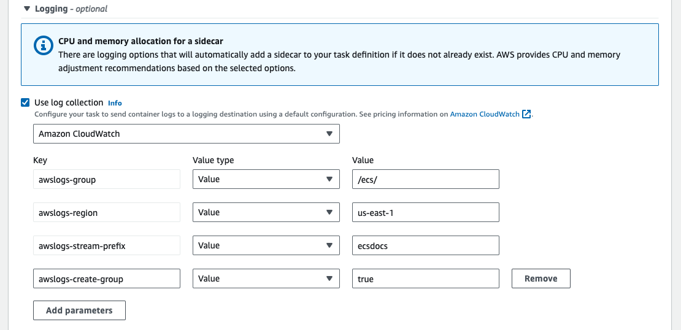681x330 pixels.
Task: Click the true value field
Action: [x=426, y=278]
